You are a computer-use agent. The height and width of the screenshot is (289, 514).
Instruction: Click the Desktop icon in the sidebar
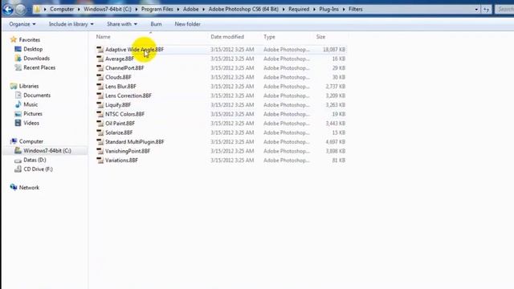coord(18,49)
